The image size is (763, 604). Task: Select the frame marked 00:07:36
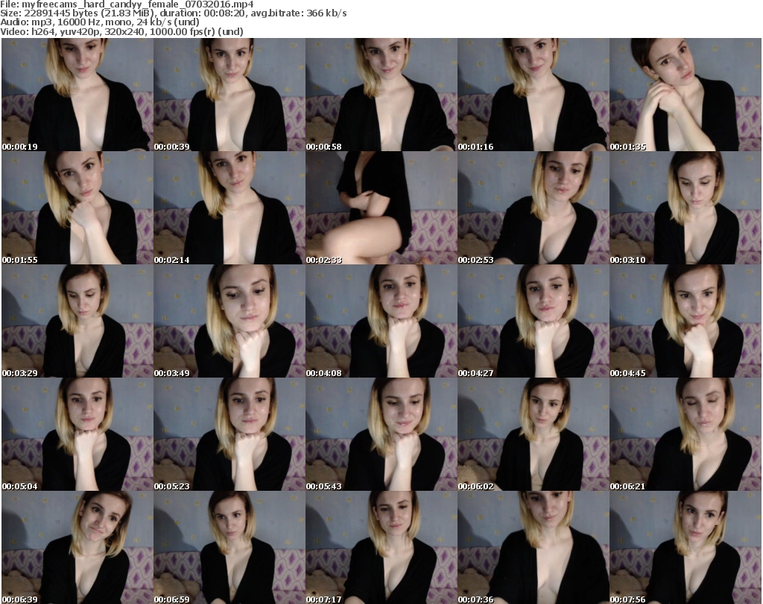534,547
